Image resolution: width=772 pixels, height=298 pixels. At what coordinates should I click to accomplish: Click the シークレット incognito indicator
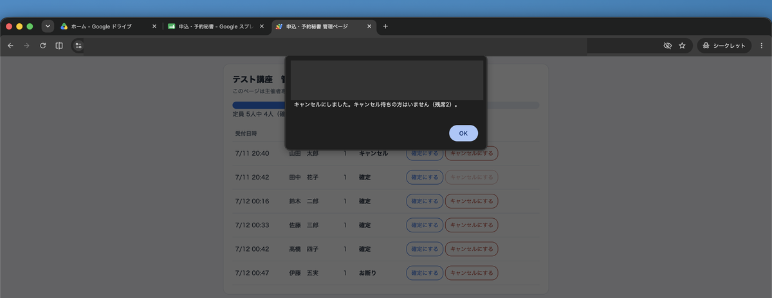point(724,46)
